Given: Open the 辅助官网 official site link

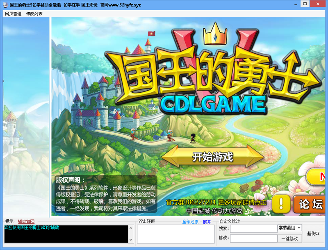Looking at the screenshot, I should (26, 221).
